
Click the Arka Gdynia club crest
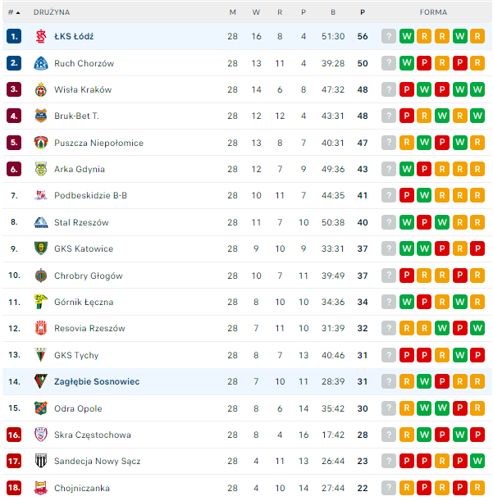tap(41, 169)
